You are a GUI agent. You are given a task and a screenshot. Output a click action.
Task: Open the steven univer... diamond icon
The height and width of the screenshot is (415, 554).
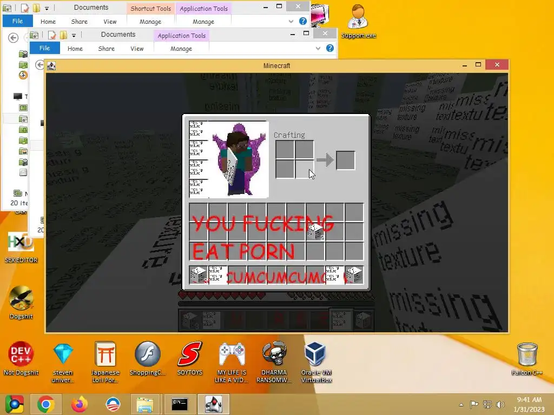point(63,363)
